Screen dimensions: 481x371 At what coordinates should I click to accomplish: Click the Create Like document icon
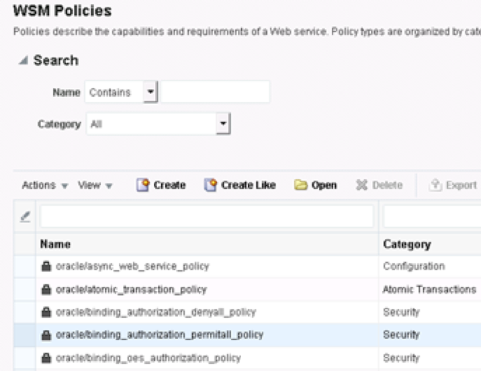[210, 185]
